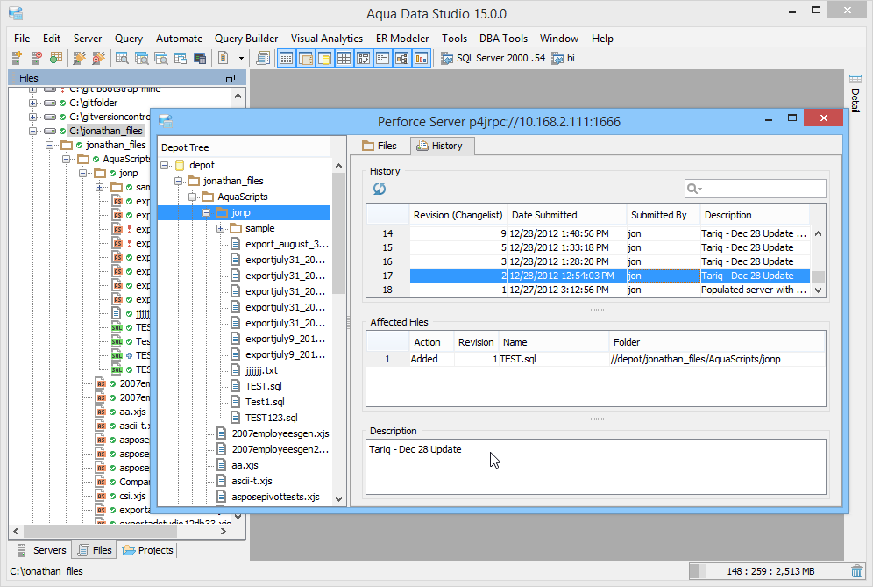Image resolution: width=873 pixels, height=587 pixels.
Task: Switch to the Projects bottom tab
Action: (147, 550)
